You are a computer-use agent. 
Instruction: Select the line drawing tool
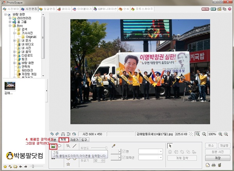[74, 146]
